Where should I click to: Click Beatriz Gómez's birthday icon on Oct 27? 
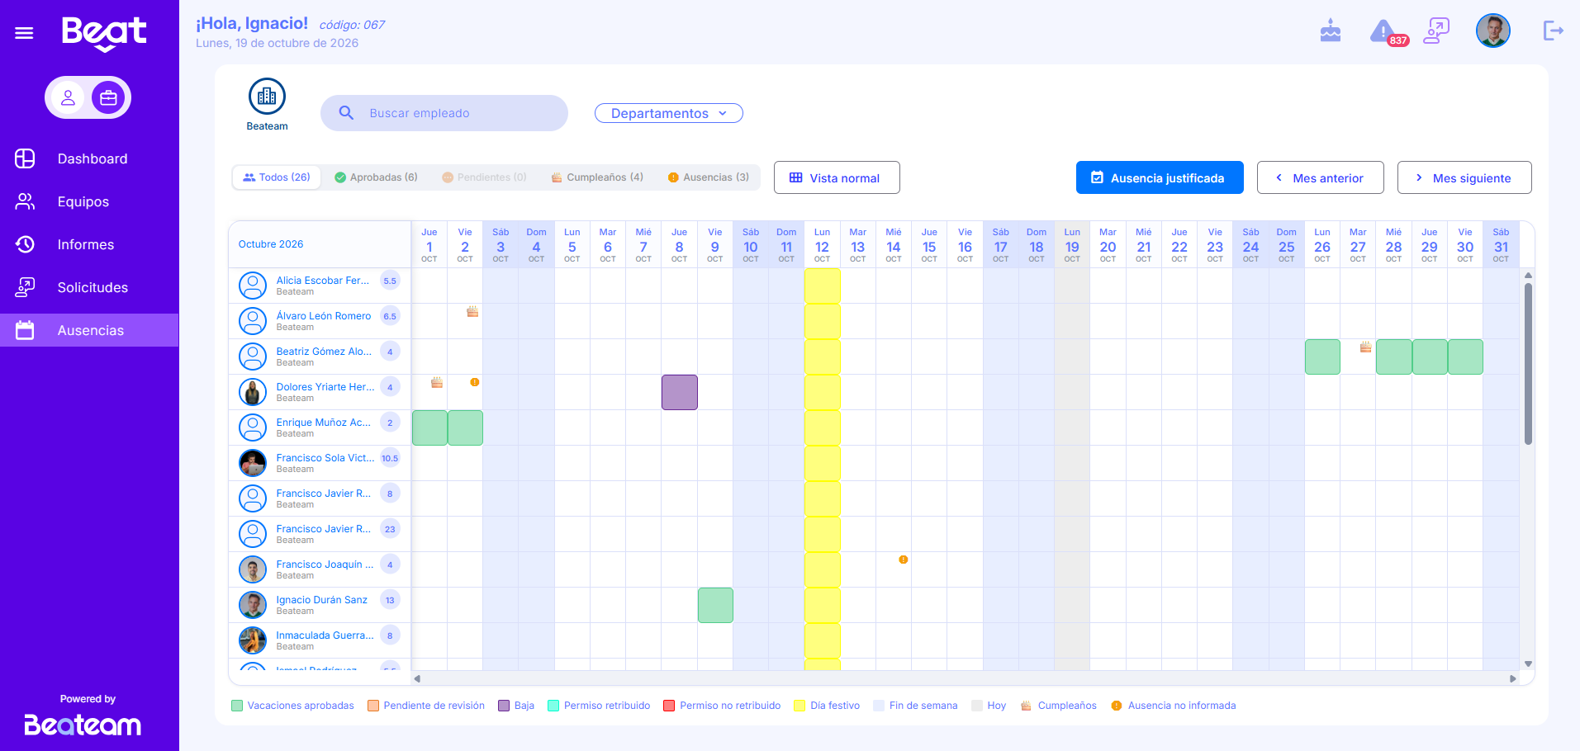pyautogui.click(x=1366, y=347)
